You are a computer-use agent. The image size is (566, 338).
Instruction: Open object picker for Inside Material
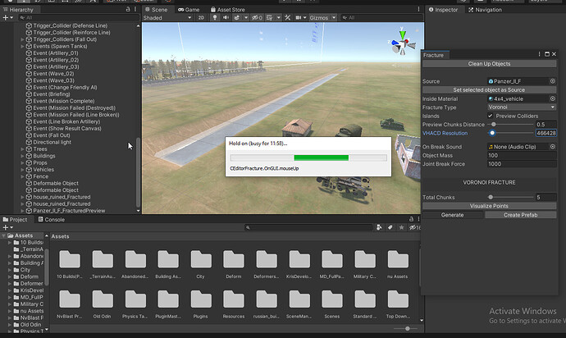553,98
